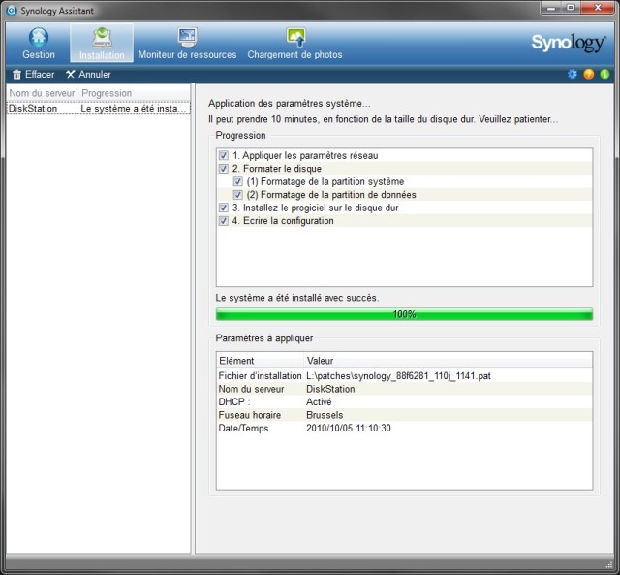Open settings via blue gear icon
620x575 pixels.
pos(573,74)
